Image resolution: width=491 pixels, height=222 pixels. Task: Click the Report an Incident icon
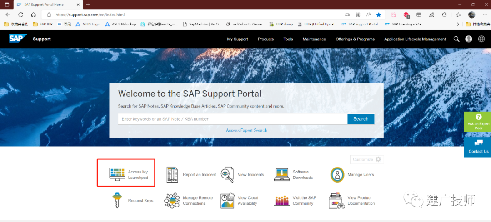pos(172,174)
